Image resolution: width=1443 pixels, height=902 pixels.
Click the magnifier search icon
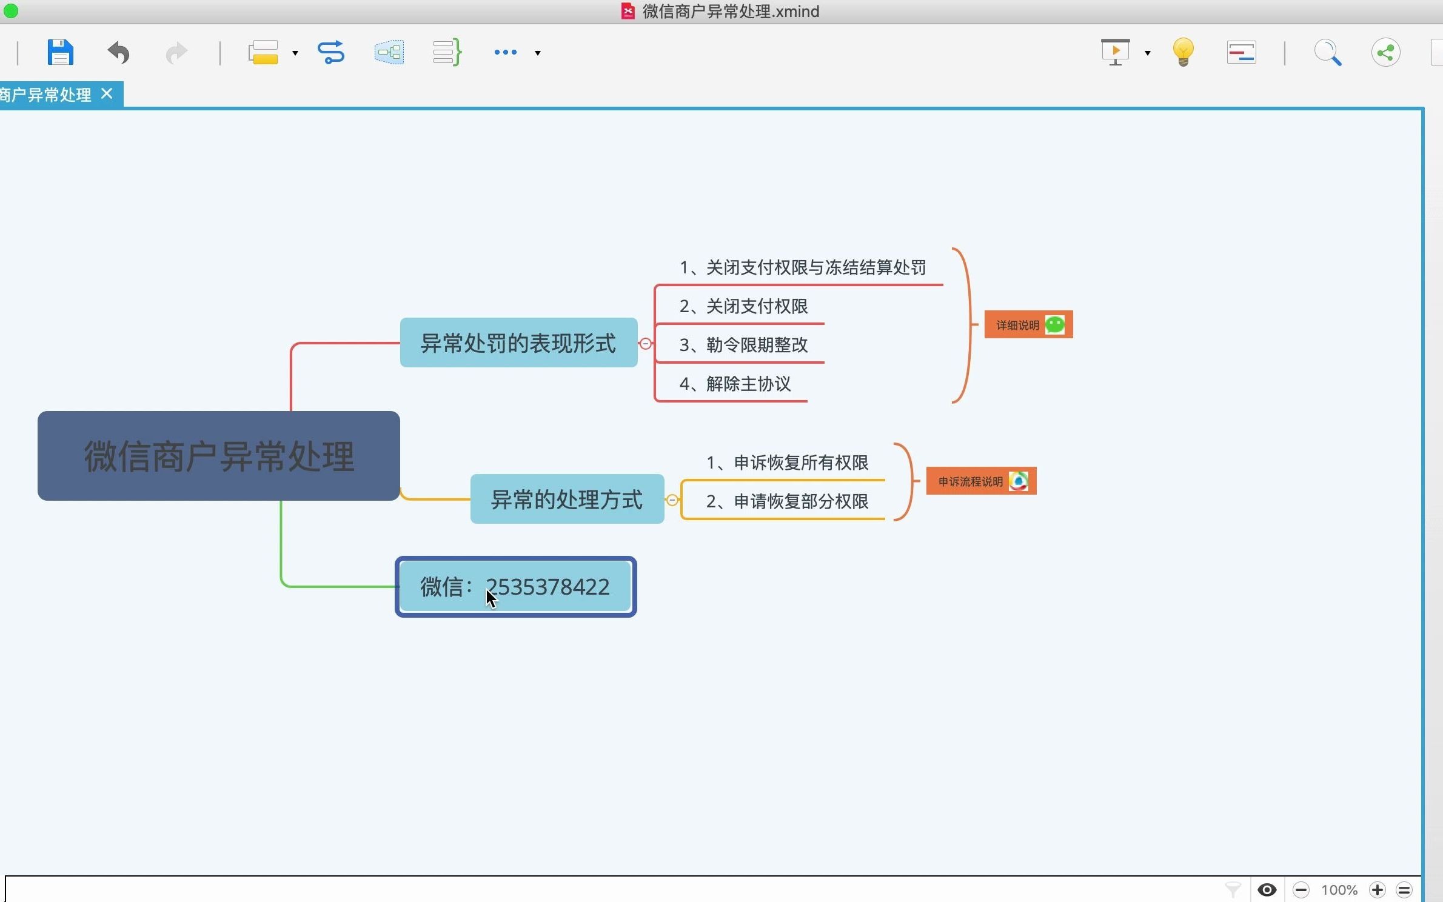tap(1327, 53)
